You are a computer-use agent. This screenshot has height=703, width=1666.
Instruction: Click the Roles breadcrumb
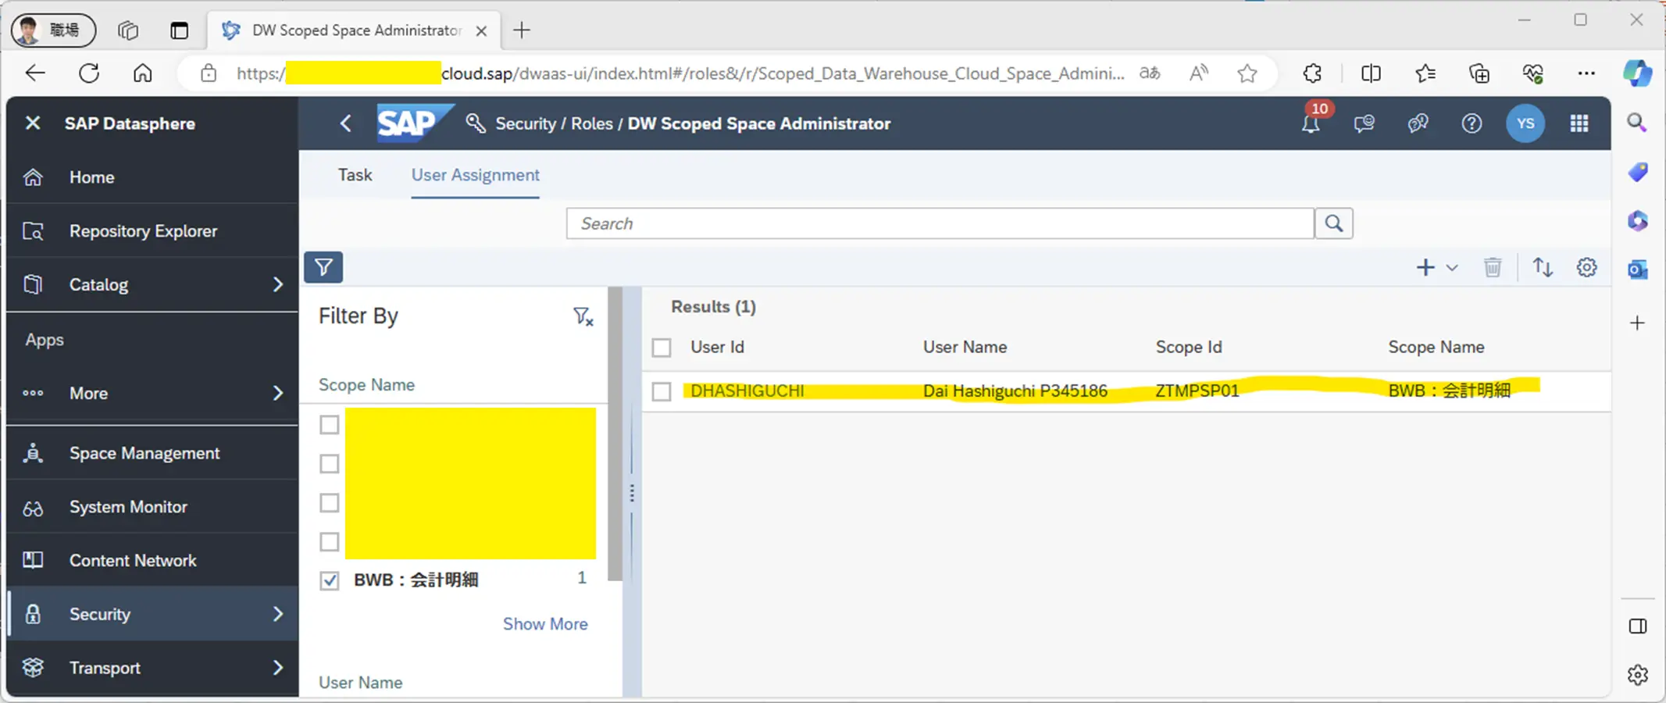[592, 123]
